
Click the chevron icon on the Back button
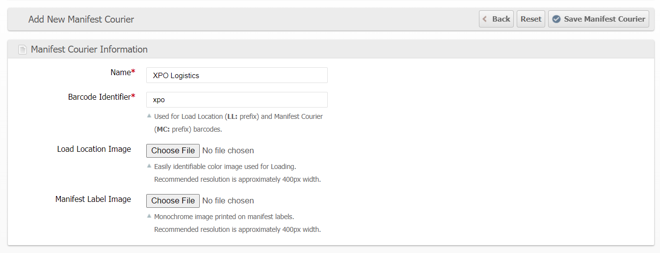[485, 19]
